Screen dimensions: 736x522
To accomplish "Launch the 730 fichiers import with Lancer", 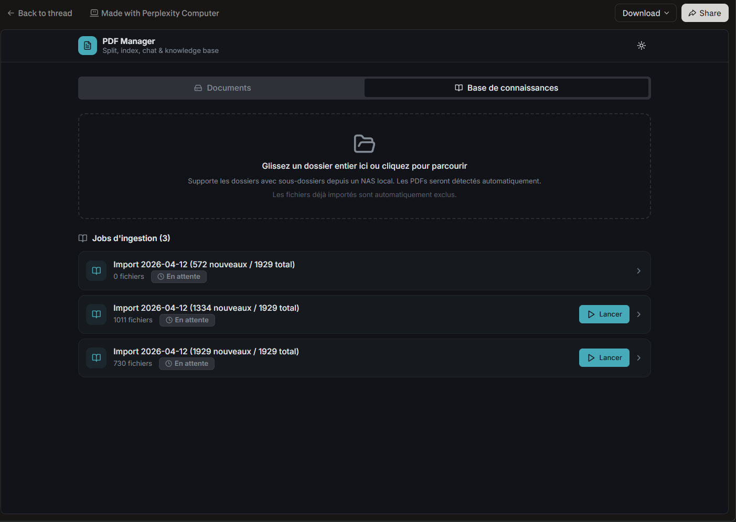I will tap(604, 358).
